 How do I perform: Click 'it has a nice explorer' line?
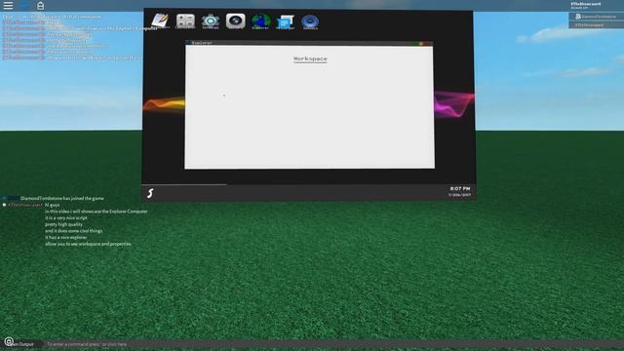(65, 238)
